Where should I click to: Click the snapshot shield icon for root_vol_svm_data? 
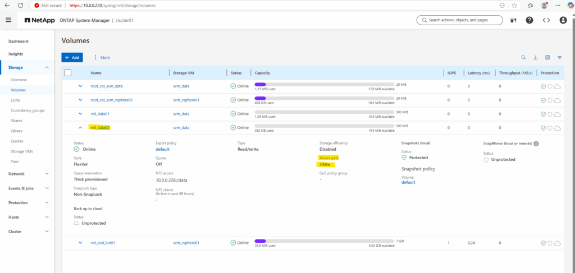coord(544,86)
